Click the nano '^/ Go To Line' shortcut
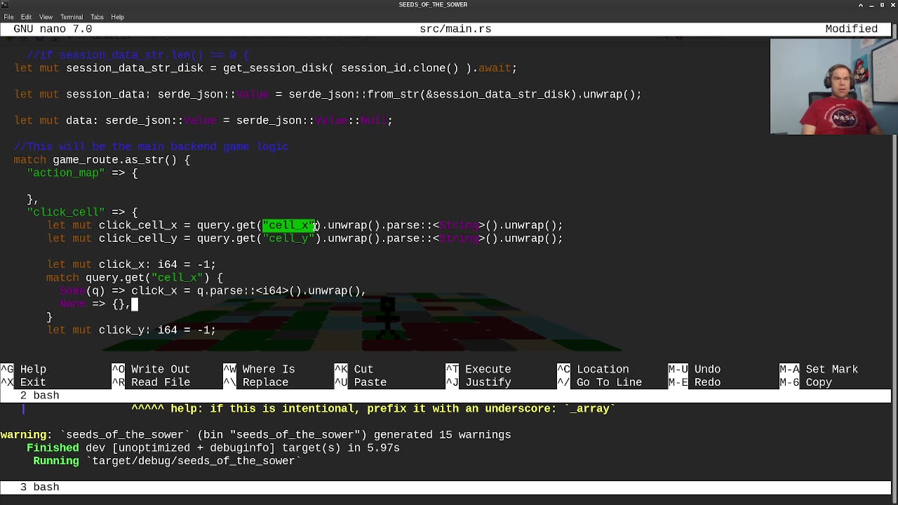This screenshot has width=898, height=505. click(x=599, y=382)
